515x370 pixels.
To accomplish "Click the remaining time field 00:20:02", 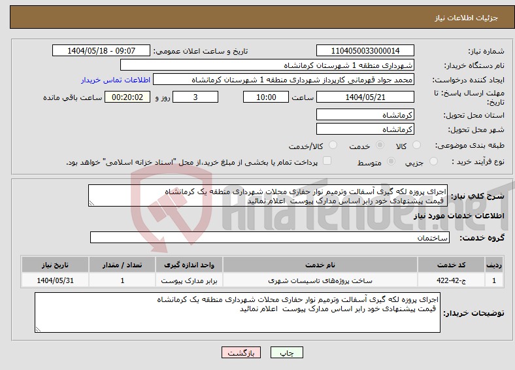I will coord(127,97).
